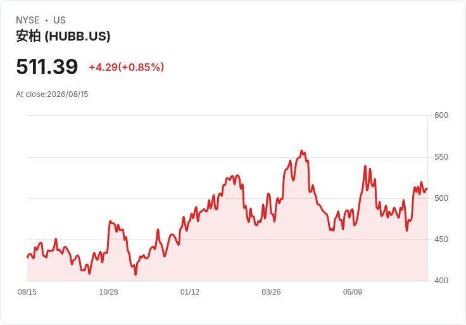Click the chart line's leftmost starting point
Viewport: 466px width, 325px height.
(28, 257)
